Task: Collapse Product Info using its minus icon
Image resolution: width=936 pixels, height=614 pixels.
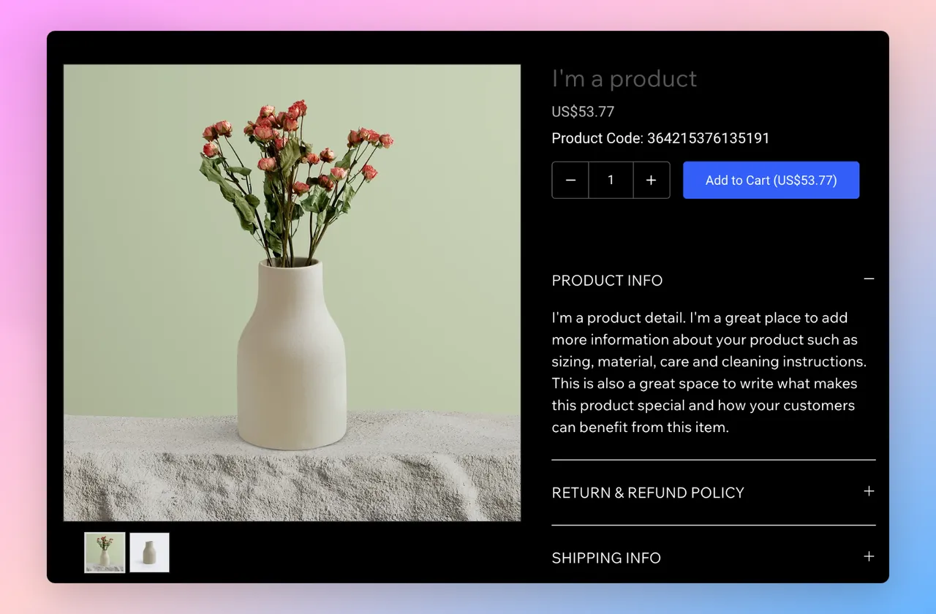Action: pos(869,279)
